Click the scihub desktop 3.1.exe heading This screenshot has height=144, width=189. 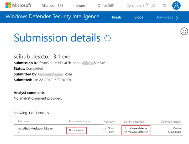coord(42,56)
